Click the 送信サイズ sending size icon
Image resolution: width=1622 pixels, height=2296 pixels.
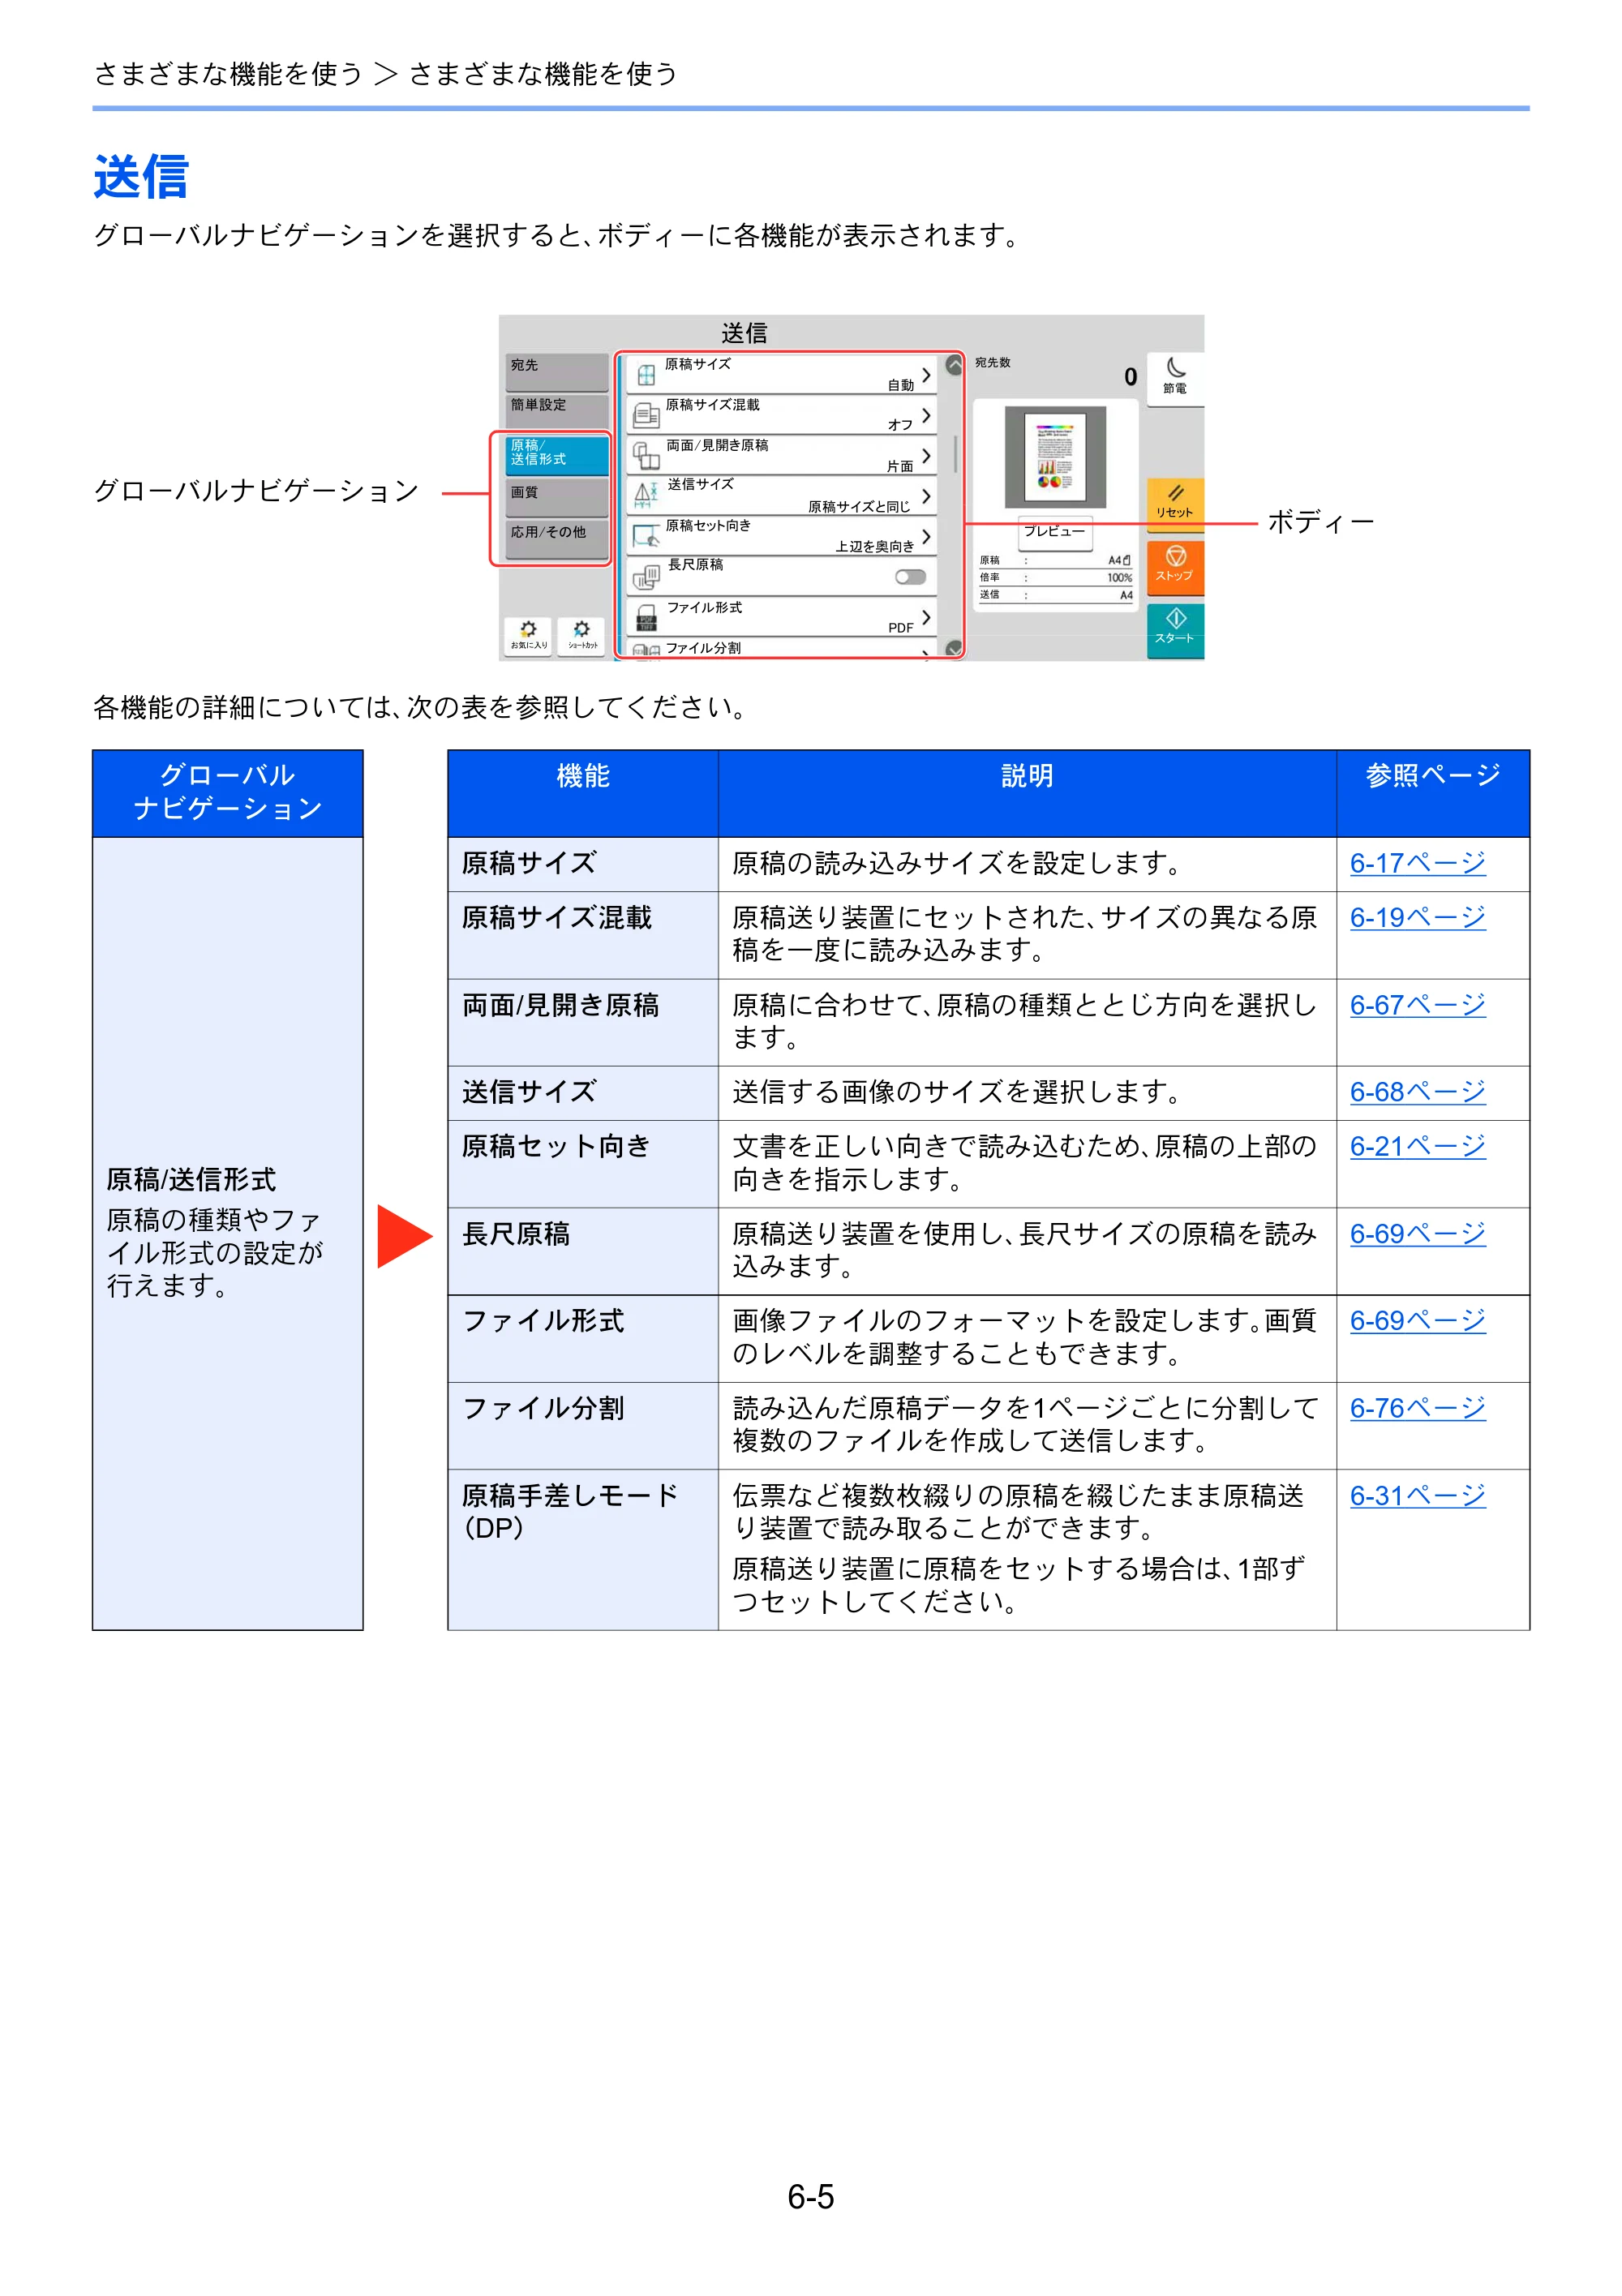pyautogui.click(x=646, y=494)
